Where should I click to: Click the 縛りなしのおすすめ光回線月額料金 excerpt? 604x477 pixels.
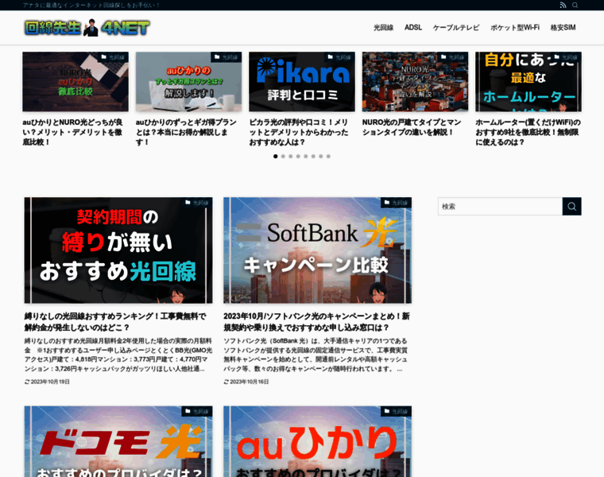(118, 355)
